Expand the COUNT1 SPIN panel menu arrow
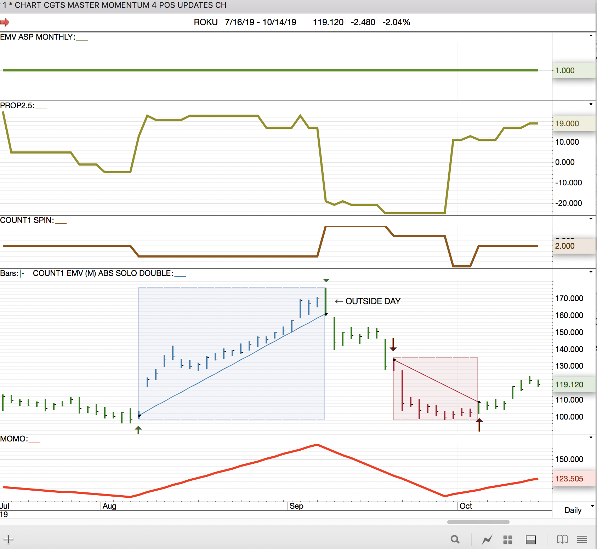This screenshot has height=549, width=597. click(591, 219)
